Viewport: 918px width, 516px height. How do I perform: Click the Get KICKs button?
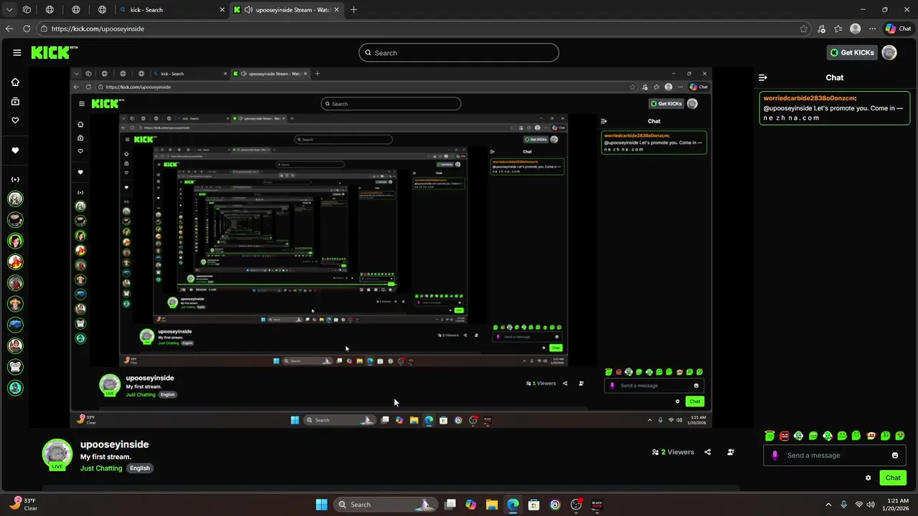point(852,52)
